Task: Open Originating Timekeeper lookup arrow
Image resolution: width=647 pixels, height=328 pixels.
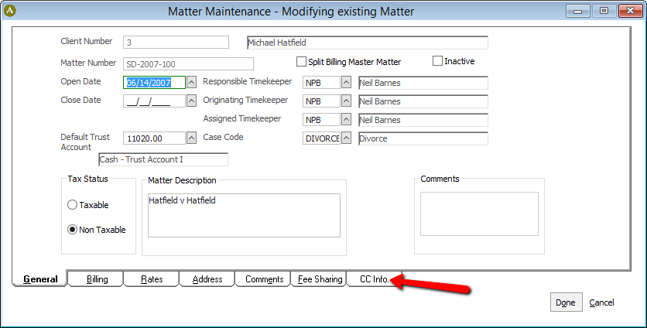Action: 346,101
